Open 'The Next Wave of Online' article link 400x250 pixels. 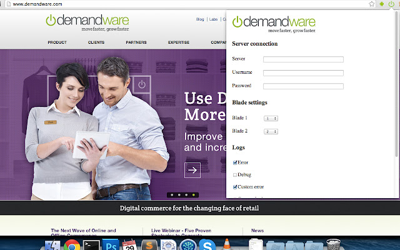[x=83, y=232]
